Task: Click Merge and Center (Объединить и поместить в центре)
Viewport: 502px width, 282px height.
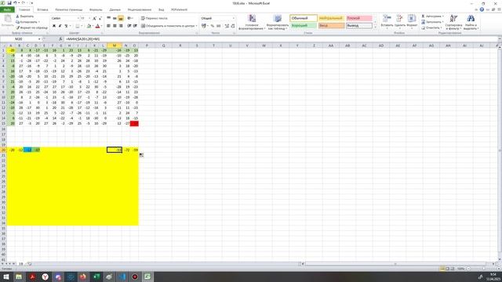Action: [169, 26]
